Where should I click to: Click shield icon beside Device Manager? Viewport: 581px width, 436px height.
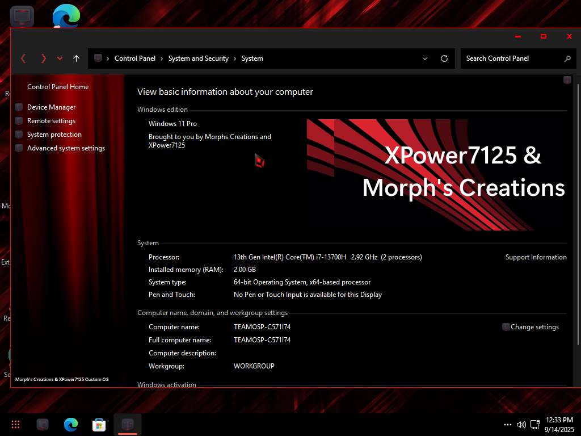(x=19, y=107)
